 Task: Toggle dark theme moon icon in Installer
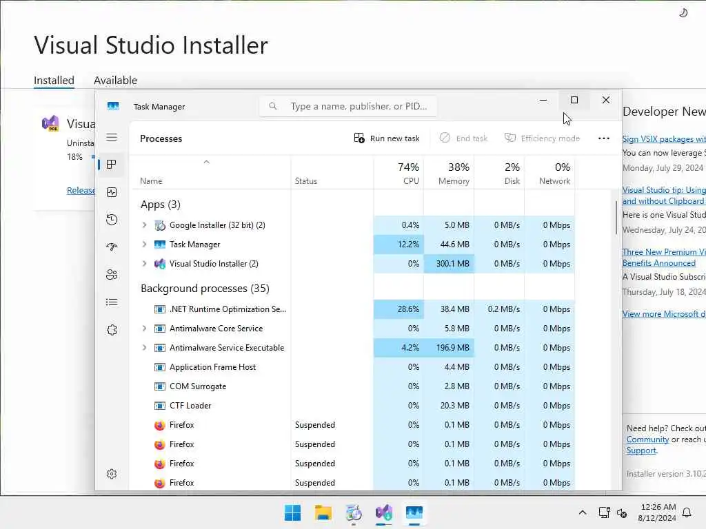point(683,13)
